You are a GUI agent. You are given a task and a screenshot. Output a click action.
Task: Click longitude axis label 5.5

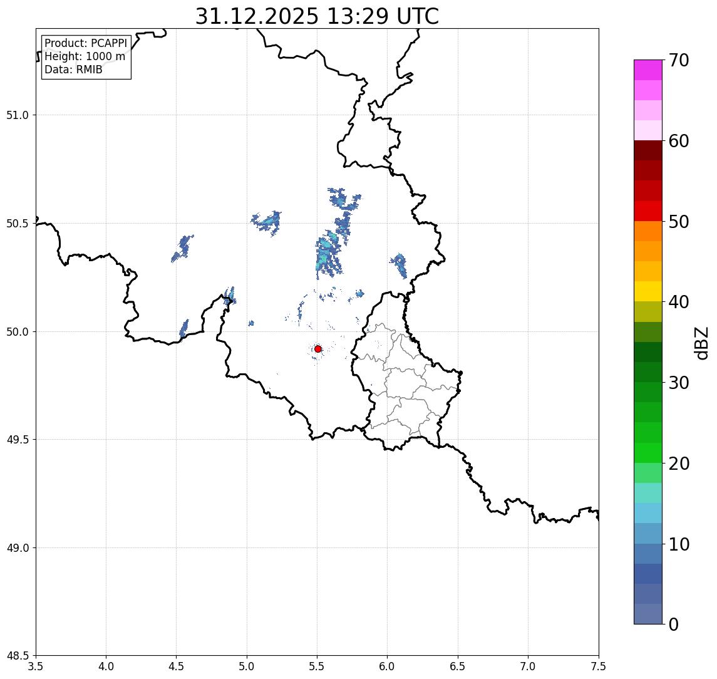click(317, 666)
